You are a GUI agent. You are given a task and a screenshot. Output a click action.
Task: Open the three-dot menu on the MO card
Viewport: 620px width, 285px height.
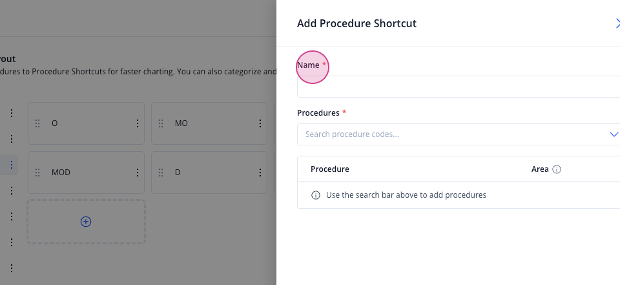pyautogui.click(x=260, y=123)
